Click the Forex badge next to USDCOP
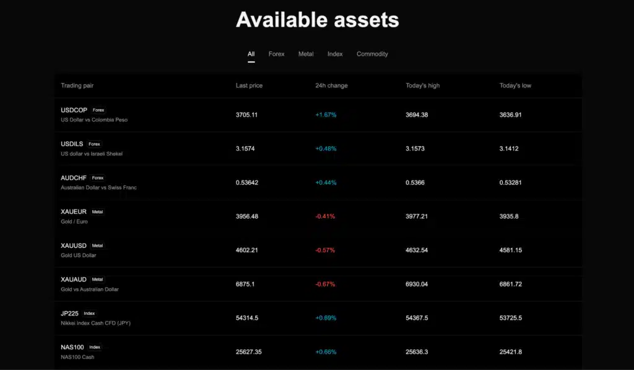 point(98,110)
